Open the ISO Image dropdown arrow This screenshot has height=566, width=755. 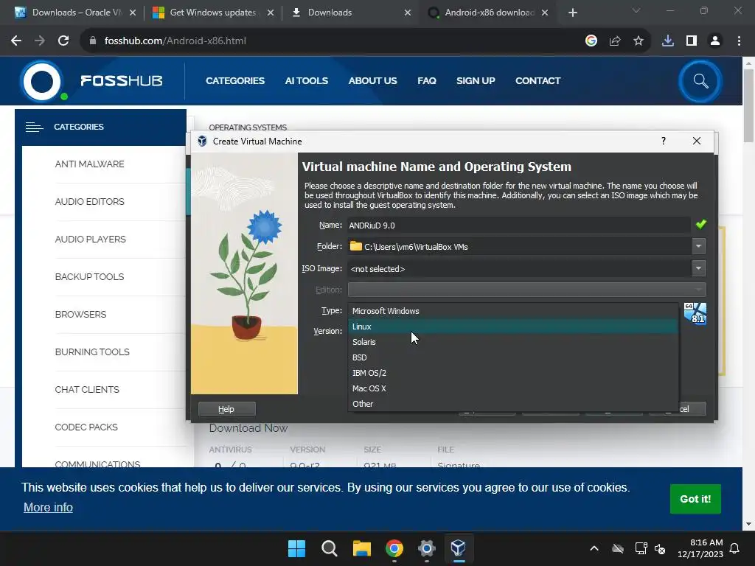[x=699, y=268]
